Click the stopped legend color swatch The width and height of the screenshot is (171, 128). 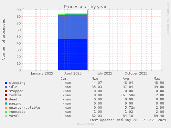click(x=6, y=91)
